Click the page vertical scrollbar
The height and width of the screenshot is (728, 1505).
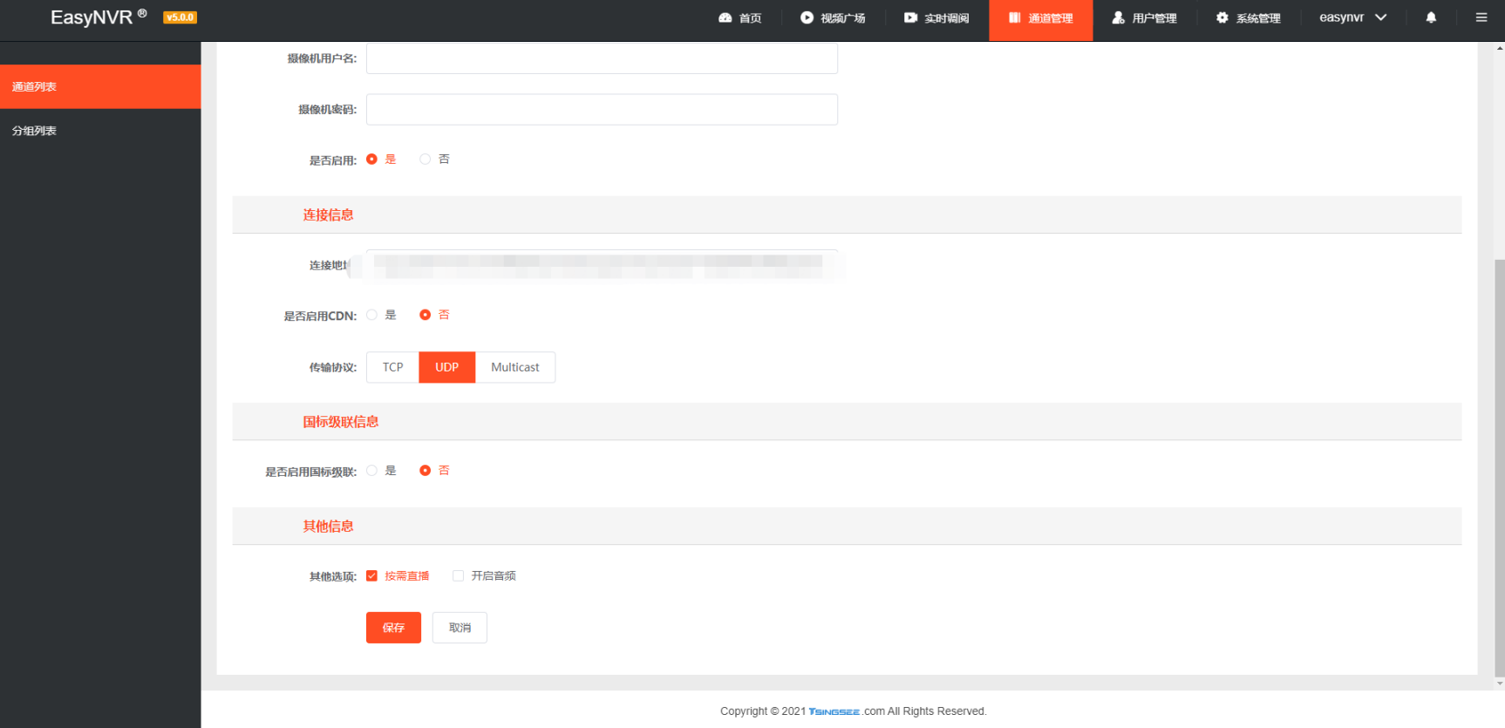click(1499, 466)
